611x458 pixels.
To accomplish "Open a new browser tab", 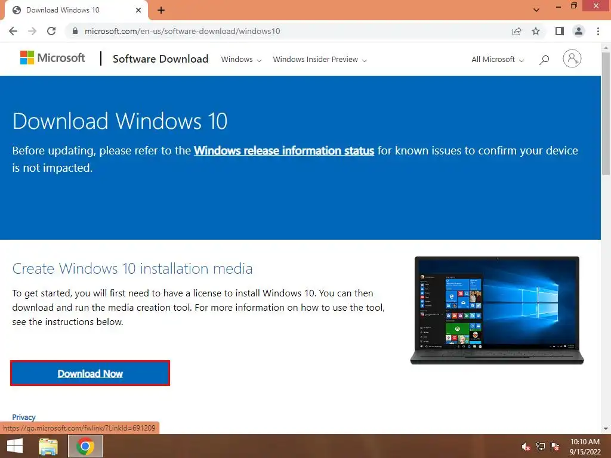I will pos(161,11).
